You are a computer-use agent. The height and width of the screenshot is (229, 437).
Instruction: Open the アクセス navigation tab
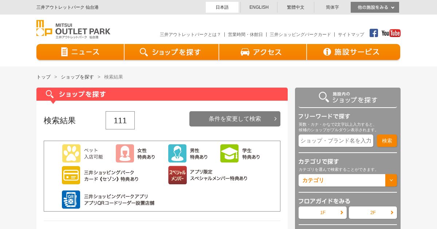263,52
